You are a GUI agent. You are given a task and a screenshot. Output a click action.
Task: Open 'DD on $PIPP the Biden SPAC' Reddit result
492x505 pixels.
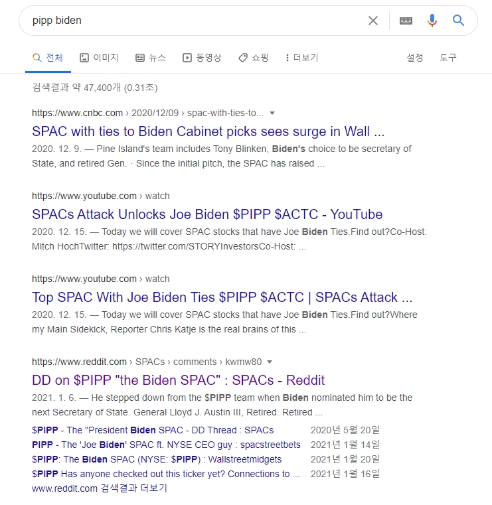178,380
